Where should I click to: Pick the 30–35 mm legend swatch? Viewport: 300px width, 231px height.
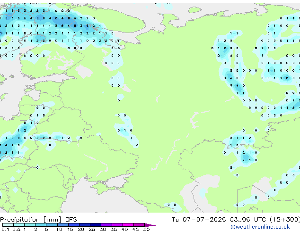click(x=106, y=225)
